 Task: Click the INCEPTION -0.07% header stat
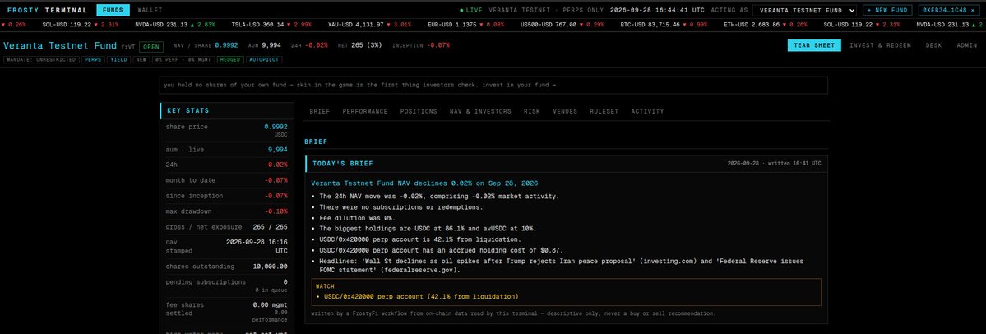(x=421, y=46)
